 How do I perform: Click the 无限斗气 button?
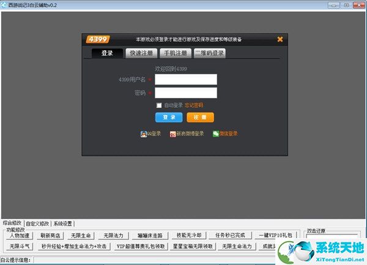20,246
